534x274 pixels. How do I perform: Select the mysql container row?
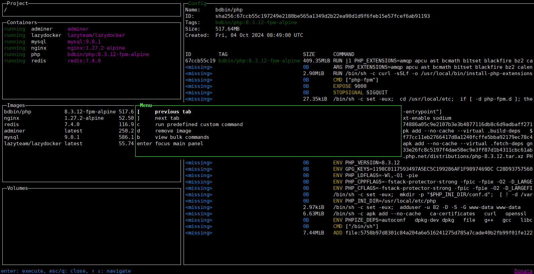click(x=91, y=42)
